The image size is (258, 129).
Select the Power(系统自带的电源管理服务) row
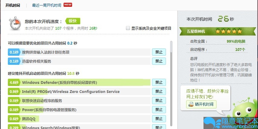tap(79, 110)
